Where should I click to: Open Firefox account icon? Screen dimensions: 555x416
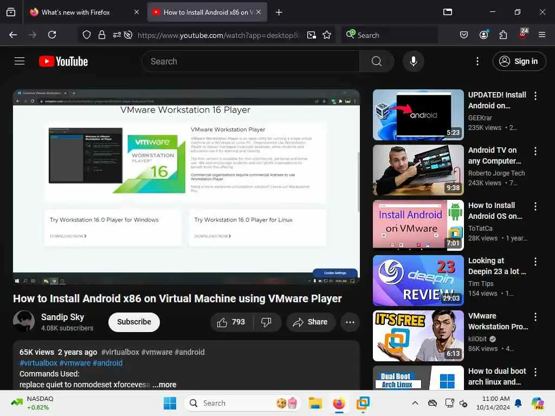(x=483, y=35)
